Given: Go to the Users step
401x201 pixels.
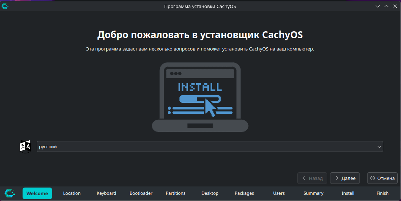Looking at the screenshot, I should (x=279, y=193).
